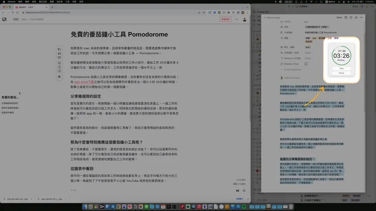376x211 pixels.
Task: Click the Pomodorome circular timer 03:26
Action: 341,56
